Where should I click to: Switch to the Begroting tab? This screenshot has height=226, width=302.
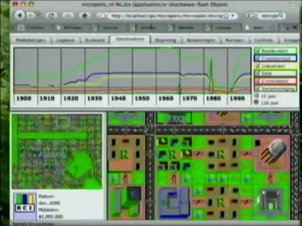pos(166,40)
